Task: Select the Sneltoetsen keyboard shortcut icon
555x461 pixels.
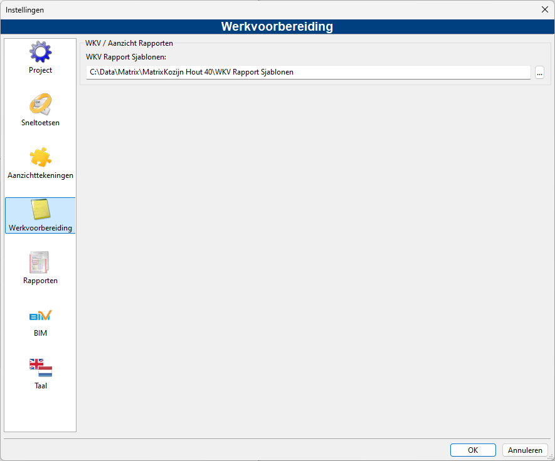Action: point(40,105)
